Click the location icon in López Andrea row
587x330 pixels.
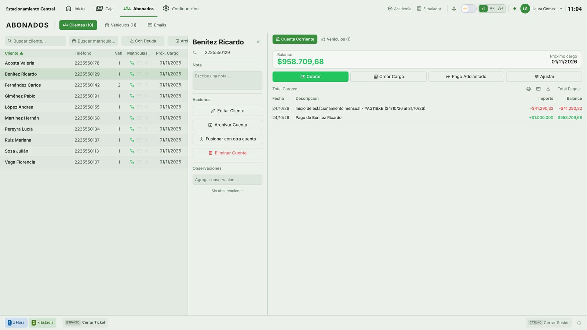click(147, 107)
